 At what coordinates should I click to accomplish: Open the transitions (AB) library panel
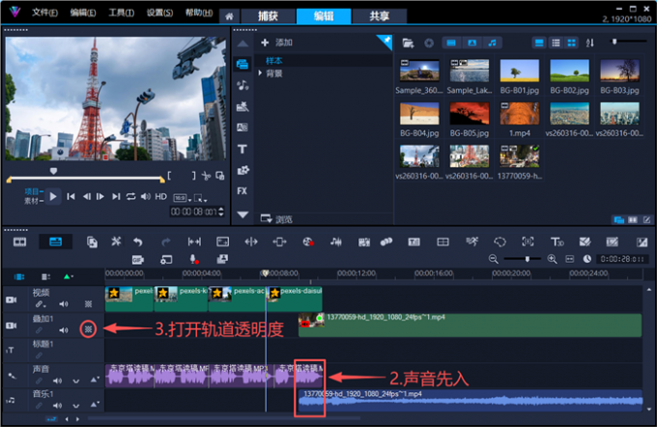[x=243, y=128]
